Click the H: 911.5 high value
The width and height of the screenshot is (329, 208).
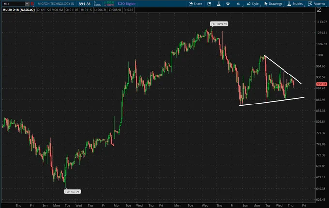(x=86, y=10)
